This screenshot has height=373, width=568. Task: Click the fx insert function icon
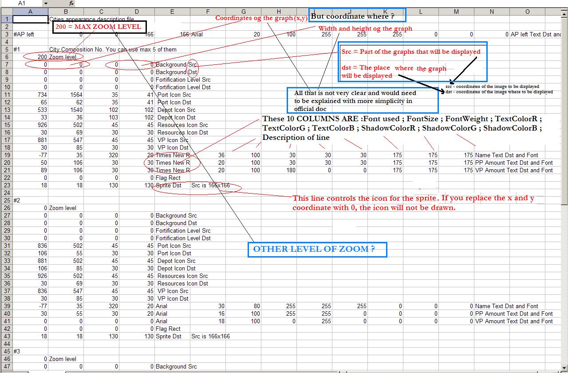click(x=71, y=3)
